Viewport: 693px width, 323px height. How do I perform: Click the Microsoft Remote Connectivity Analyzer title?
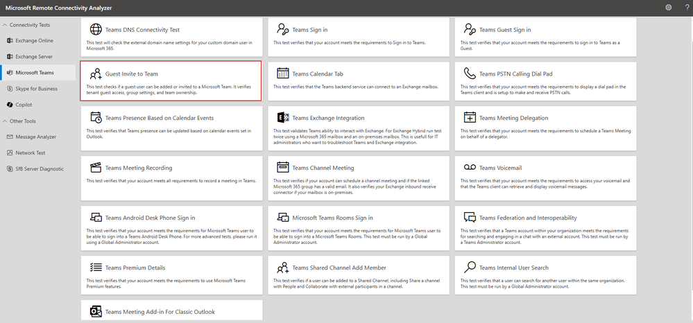59,8
